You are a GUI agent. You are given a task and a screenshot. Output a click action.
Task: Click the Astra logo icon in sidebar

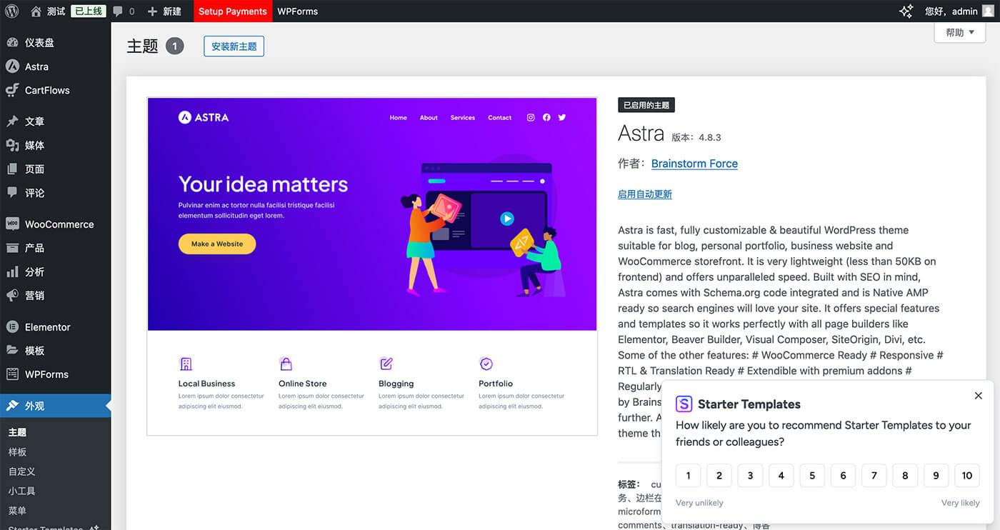[x=12, y=66]
